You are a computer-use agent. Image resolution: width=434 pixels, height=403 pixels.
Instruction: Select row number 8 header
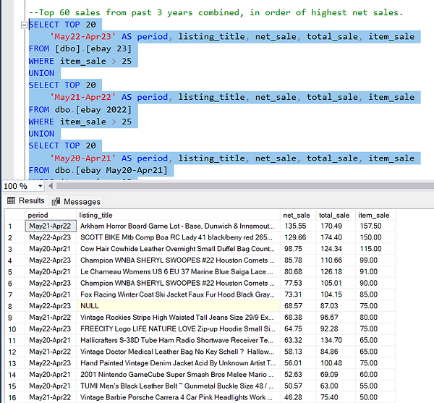[x=15, y=306]
